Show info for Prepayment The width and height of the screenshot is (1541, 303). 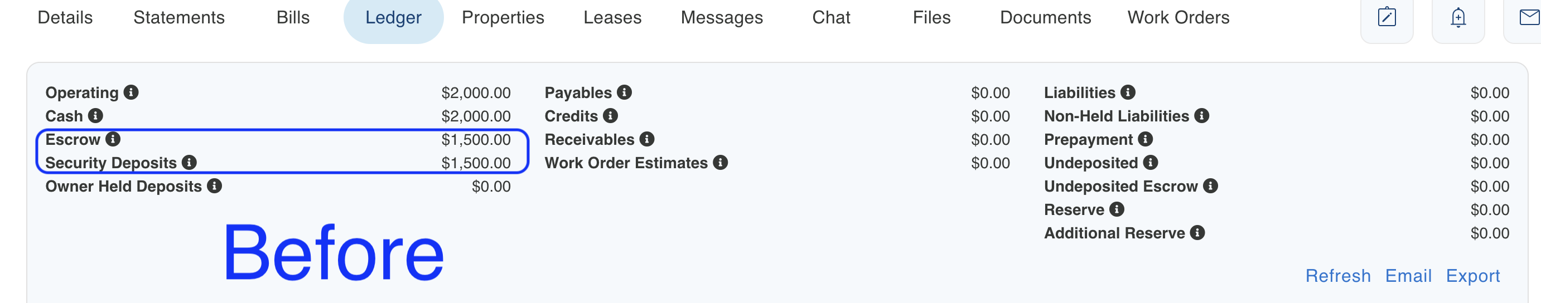1146,139
